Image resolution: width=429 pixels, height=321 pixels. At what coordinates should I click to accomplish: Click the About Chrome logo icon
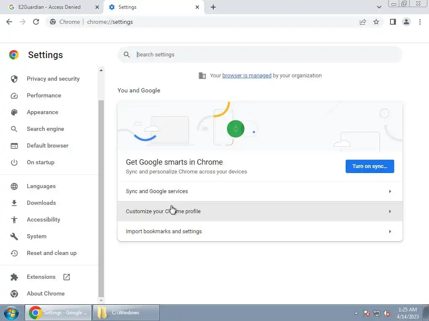pos(14,294)
